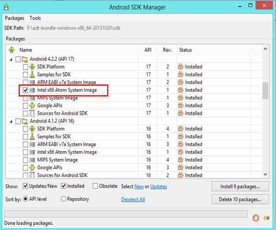Image resolution: width=276 pixels, height=230 pixels.
Task: Open the Packages menu
Action: pyautogui.click(x=15, y=18)
